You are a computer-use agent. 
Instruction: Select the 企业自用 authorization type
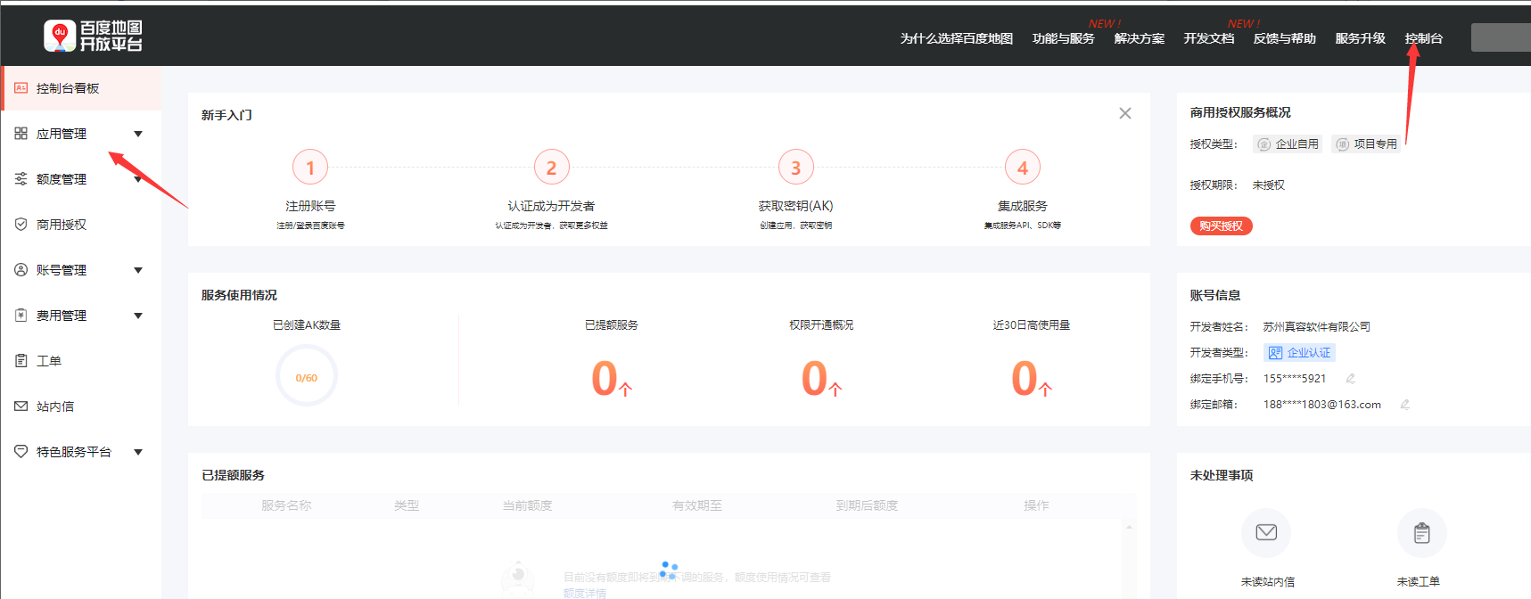click(1287, 144)
